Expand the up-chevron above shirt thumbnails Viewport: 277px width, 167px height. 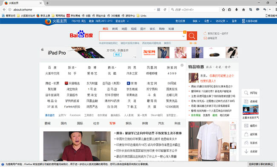pos(233,123)
